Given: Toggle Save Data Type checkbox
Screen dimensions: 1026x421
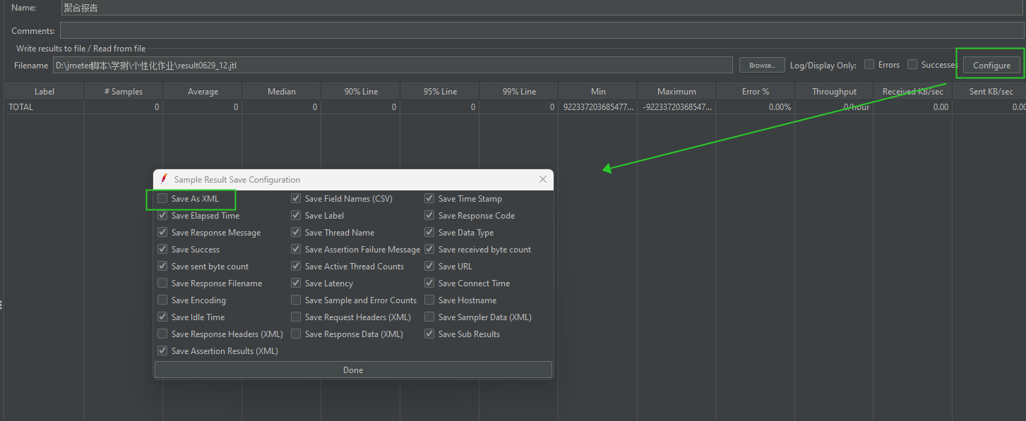Looking at the screenshot, I should [430, 233].
